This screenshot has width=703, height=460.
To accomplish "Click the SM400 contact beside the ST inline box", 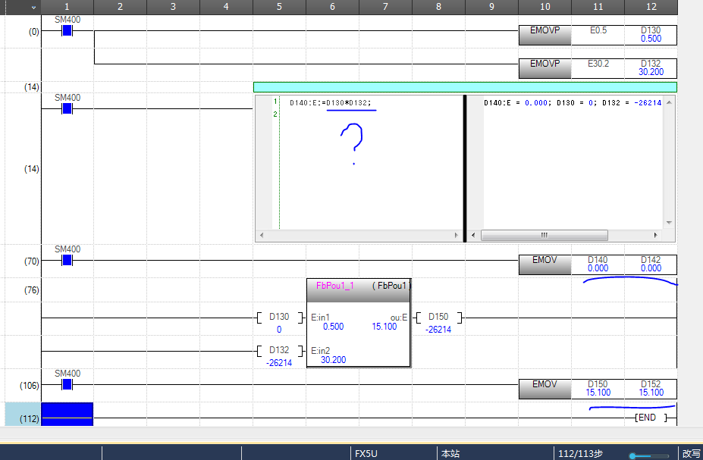I will 67,108.
